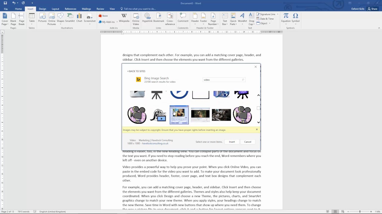Expand the Cover Page gallery
Viewport: 382px width, 214px height.
click(5, 19)
